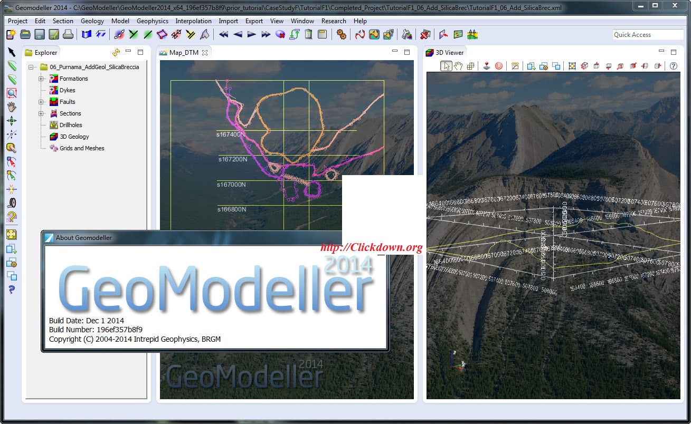Save the project with the floppy disk icon
Viewport: 691px width, 424px height.
(40, 34)
